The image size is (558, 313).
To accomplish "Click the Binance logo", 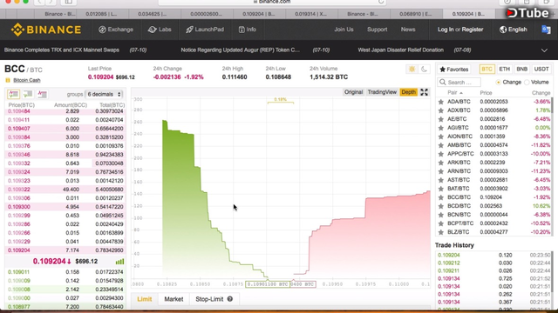I will (46, 30).
